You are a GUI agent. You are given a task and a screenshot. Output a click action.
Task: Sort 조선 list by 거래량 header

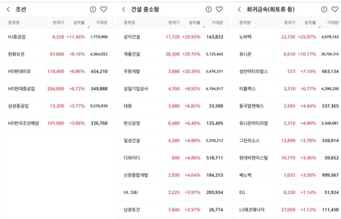[102, 22]
